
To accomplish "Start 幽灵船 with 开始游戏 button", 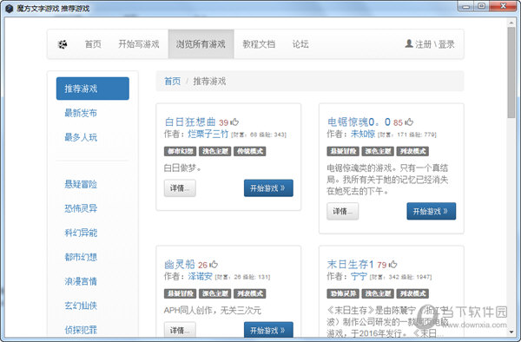I will coord(268,330).
